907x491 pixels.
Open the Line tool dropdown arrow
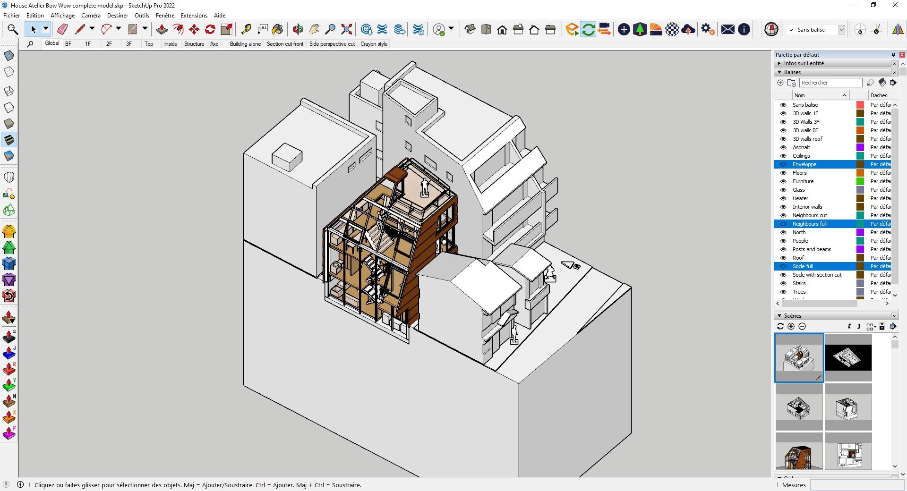[92, 29]
